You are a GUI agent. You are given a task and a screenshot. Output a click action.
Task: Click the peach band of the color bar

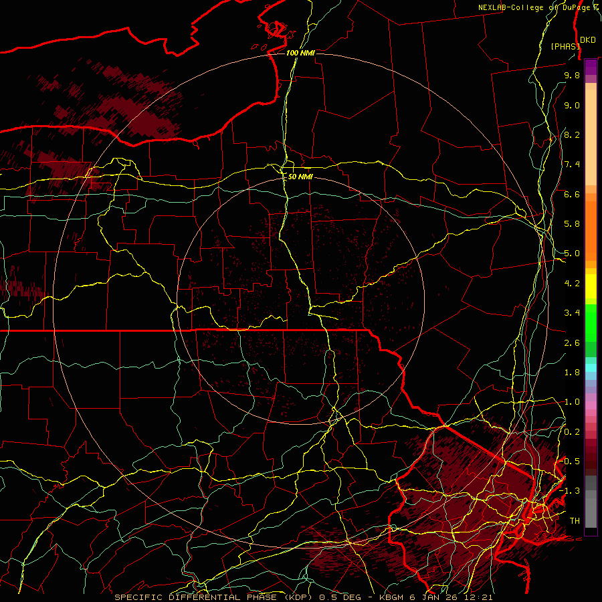point(591,137)
